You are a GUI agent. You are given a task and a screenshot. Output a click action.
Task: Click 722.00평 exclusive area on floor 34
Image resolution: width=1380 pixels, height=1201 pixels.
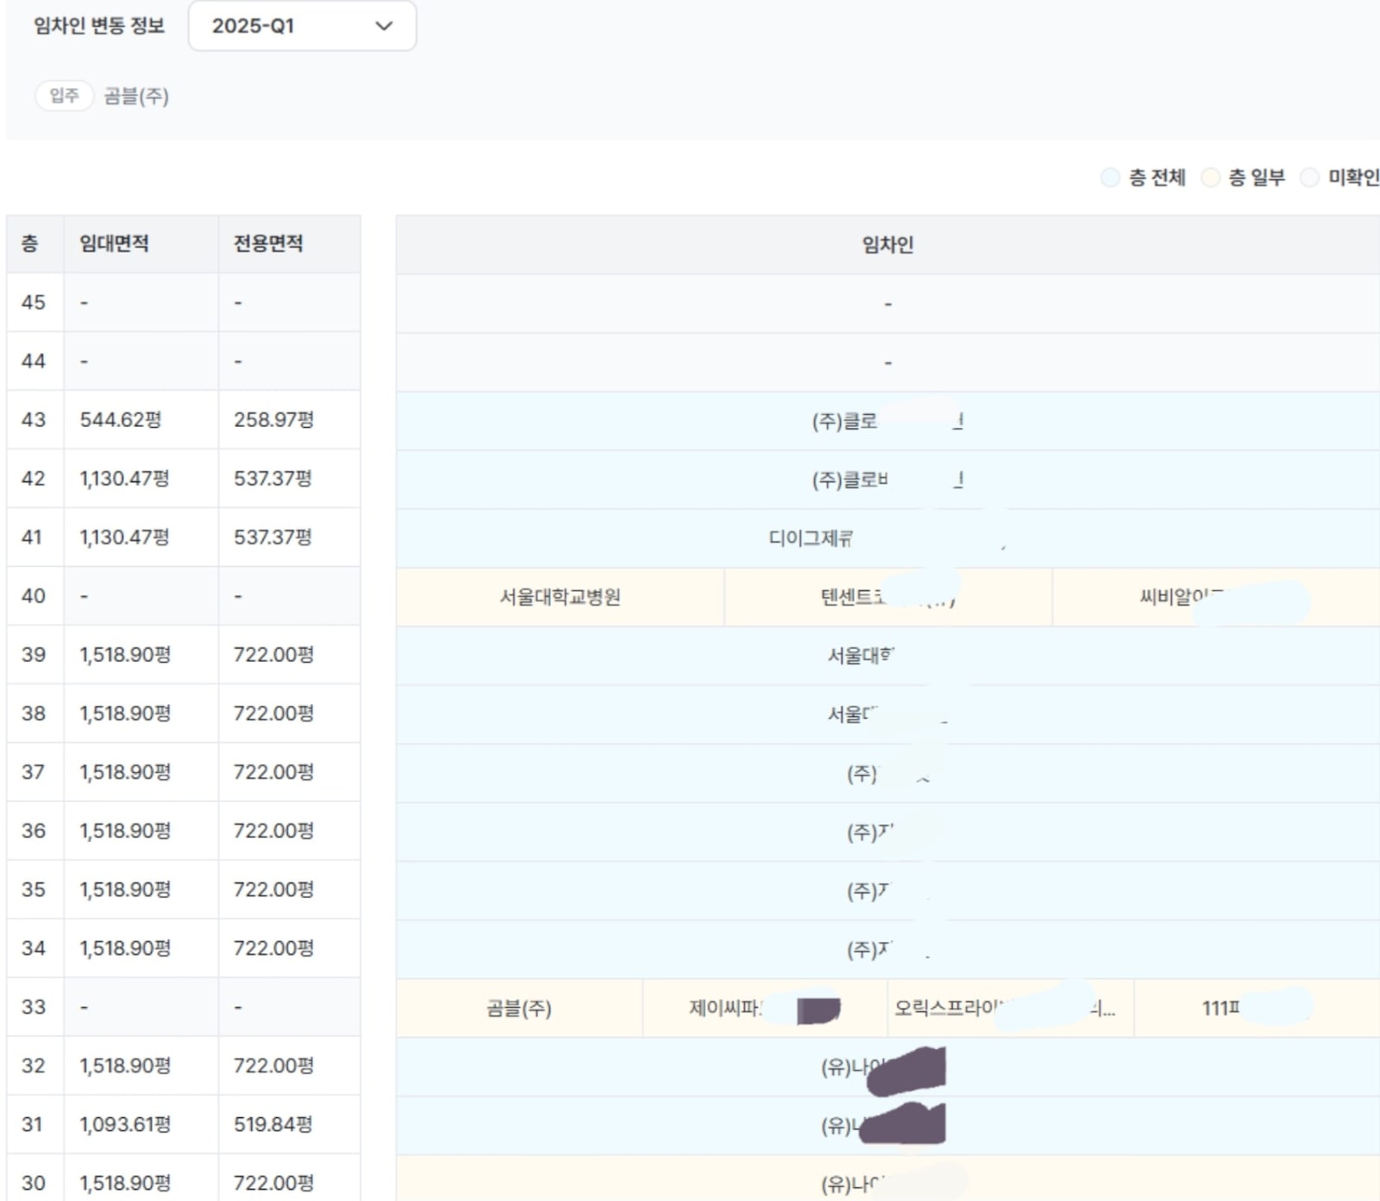tap(273, 947)
